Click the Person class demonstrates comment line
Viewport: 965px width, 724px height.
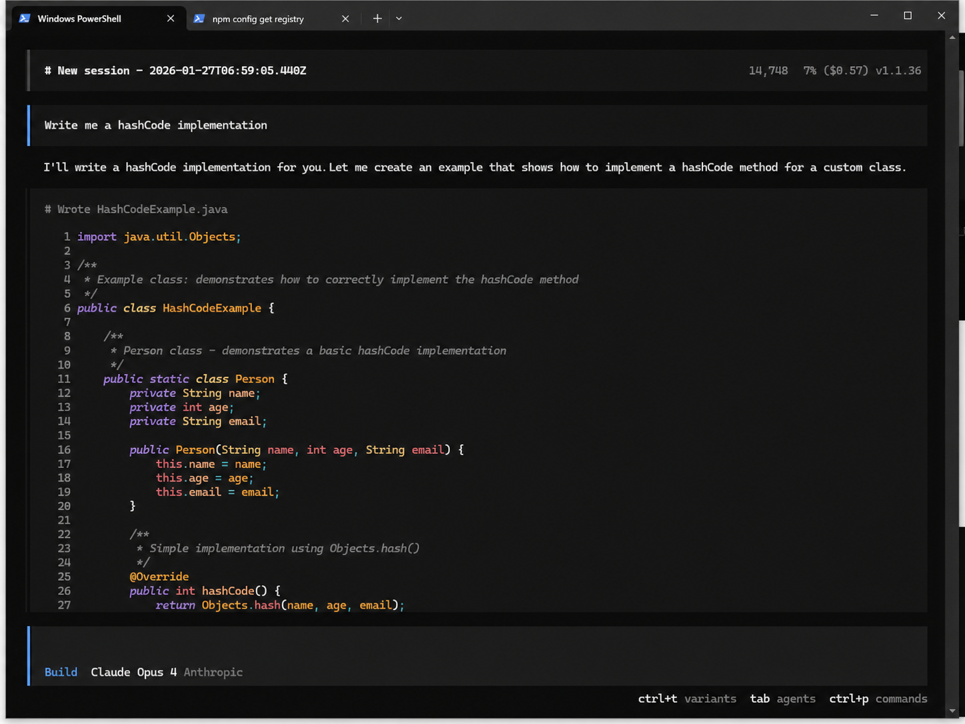click(309, 351)
